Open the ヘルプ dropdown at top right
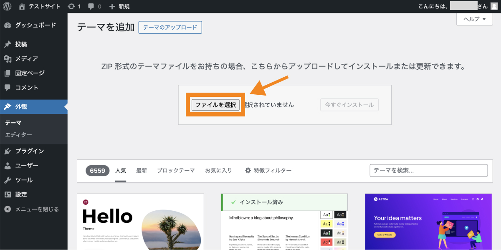This screenshot has height=250, width=501. [x=474, y=19]
